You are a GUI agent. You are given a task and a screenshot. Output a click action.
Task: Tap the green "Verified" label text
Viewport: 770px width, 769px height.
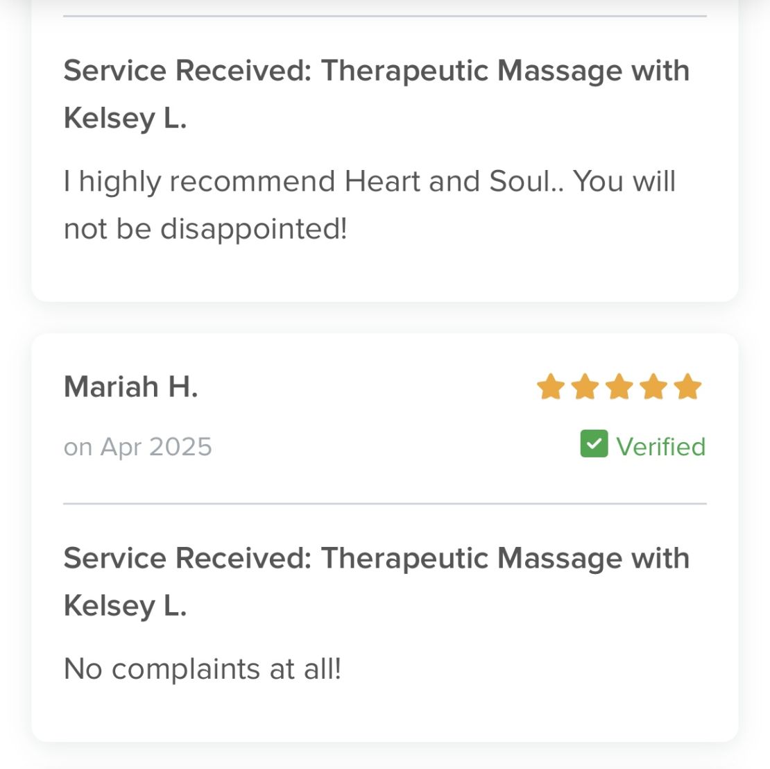point(660,446)
